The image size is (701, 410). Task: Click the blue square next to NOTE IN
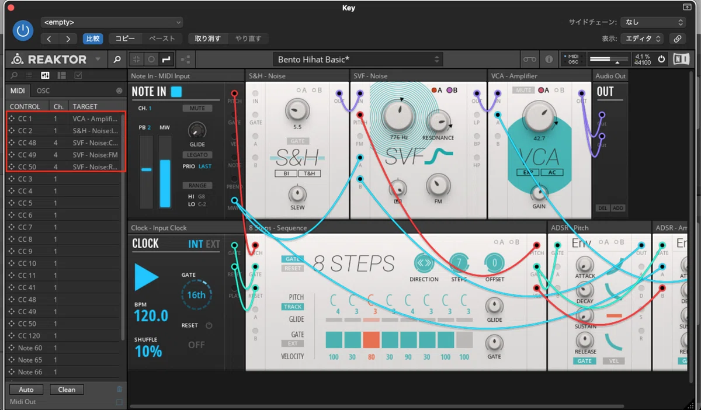176,92
